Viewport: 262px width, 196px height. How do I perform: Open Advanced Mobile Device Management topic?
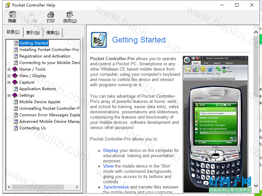[49, 121]
